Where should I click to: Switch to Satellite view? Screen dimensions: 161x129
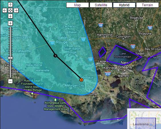point(101,5)
